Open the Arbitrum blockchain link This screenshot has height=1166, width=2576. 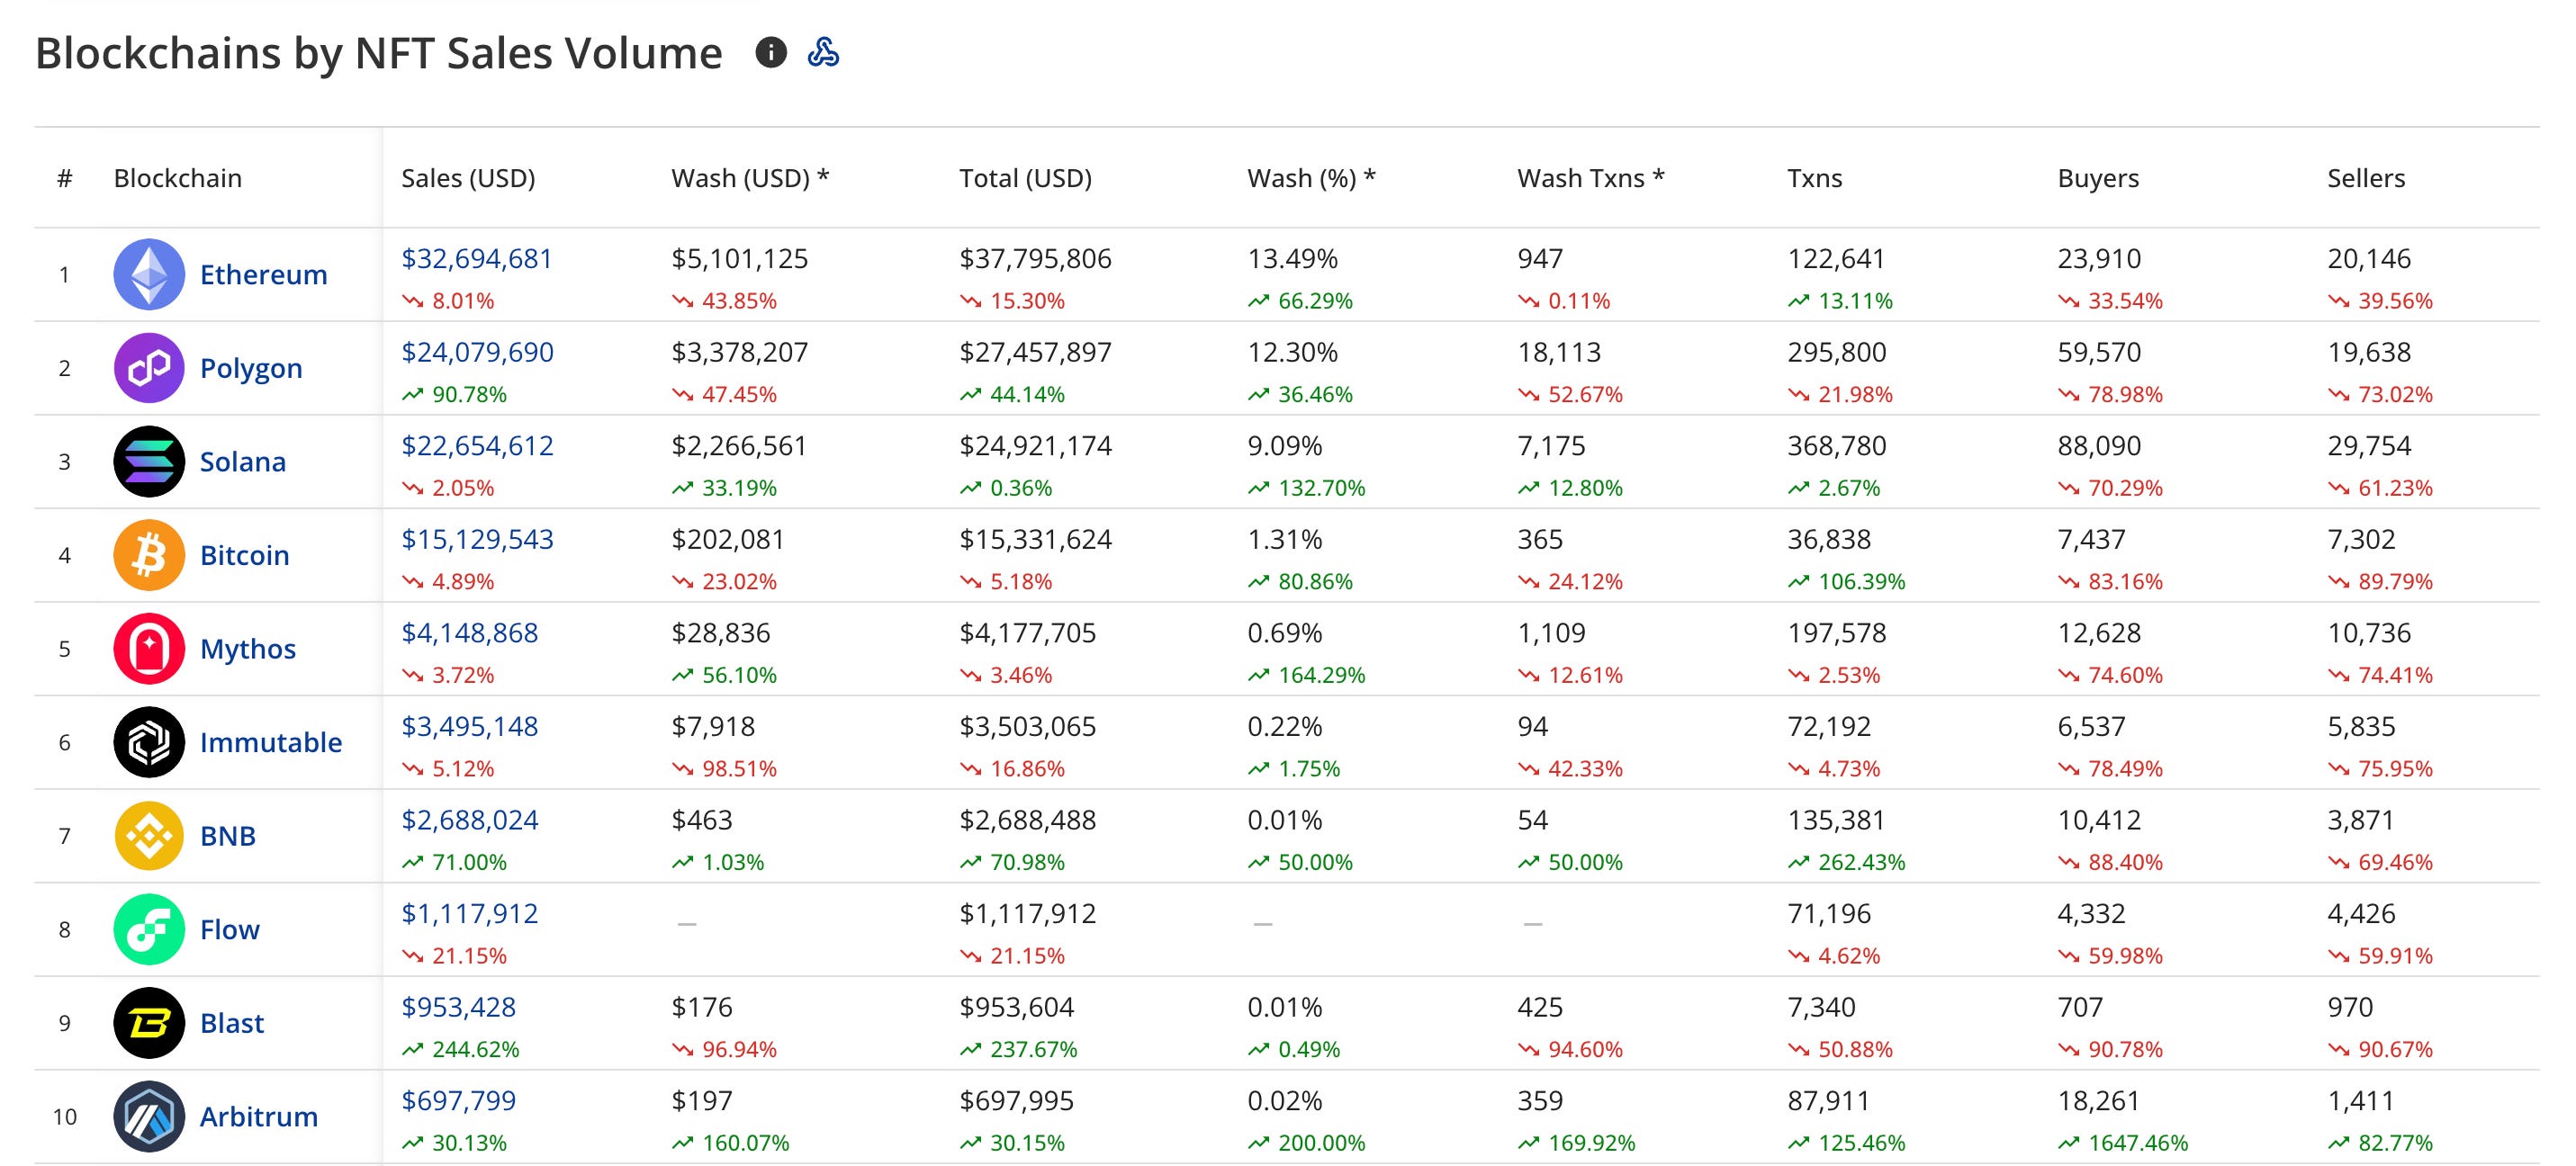pos(258,1116)
